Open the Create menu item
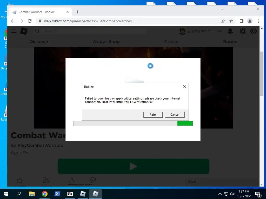The height and width of the screenshot is (199, 266). (x=171, y=41)
